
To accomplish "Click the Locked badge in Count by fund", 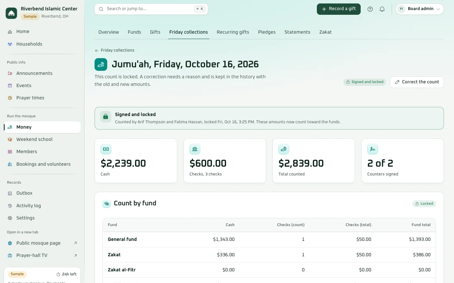I will tap(424, 204).
